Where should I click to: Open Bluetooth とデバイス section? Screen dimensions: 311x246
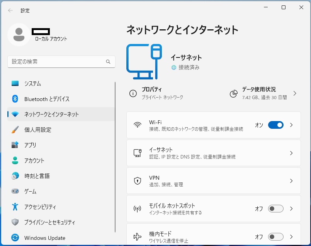(61, 99)
